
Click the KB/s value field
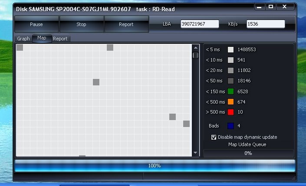click(266, 24)
